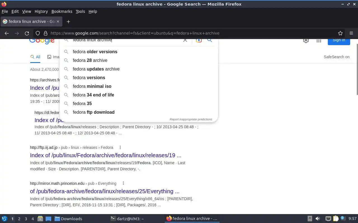Close the fedora linux archive tab

click(58, 21)
